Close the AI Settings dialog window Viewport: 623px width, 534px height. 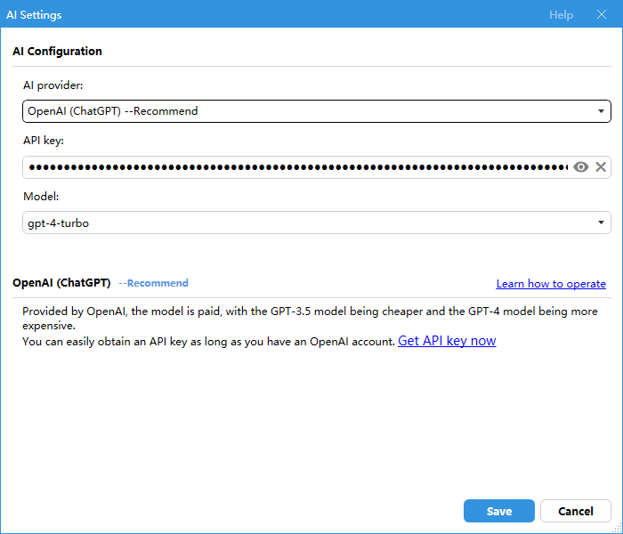point(602,15)
